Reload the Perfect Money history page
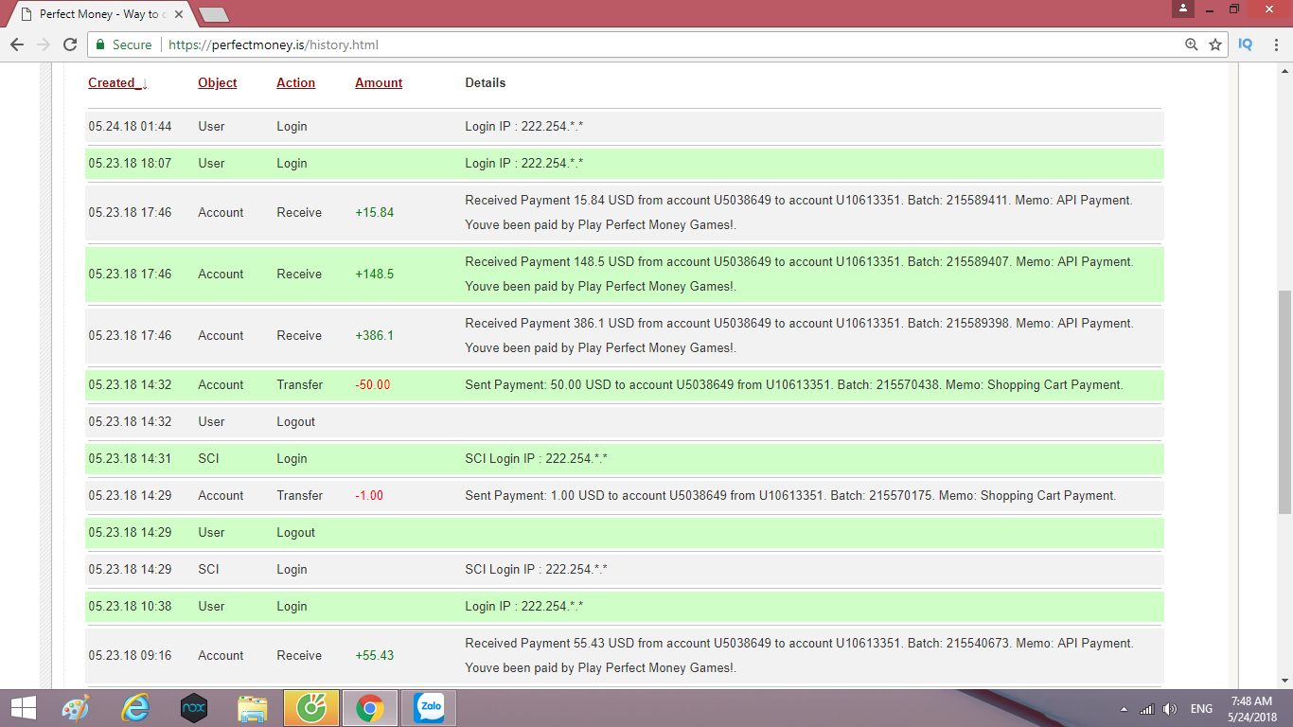Viewport: 1293px width, 727px height. click(x=70, y=44)
